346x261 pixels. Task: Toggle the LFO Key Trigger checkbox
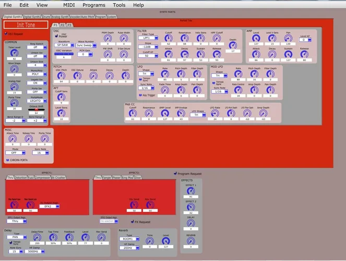pos(140,95)
